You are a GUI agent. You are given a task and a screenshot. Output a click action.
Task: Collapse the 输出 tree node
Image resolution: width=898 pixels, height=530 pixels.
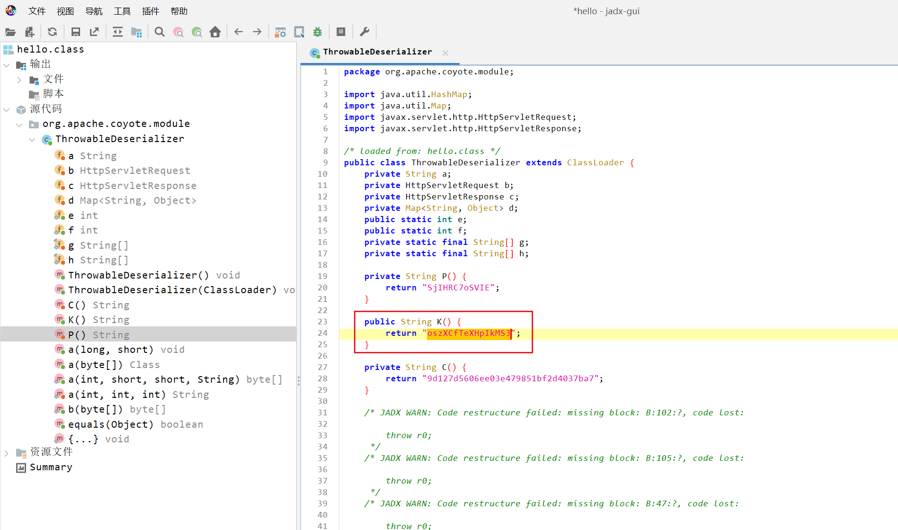7,65
